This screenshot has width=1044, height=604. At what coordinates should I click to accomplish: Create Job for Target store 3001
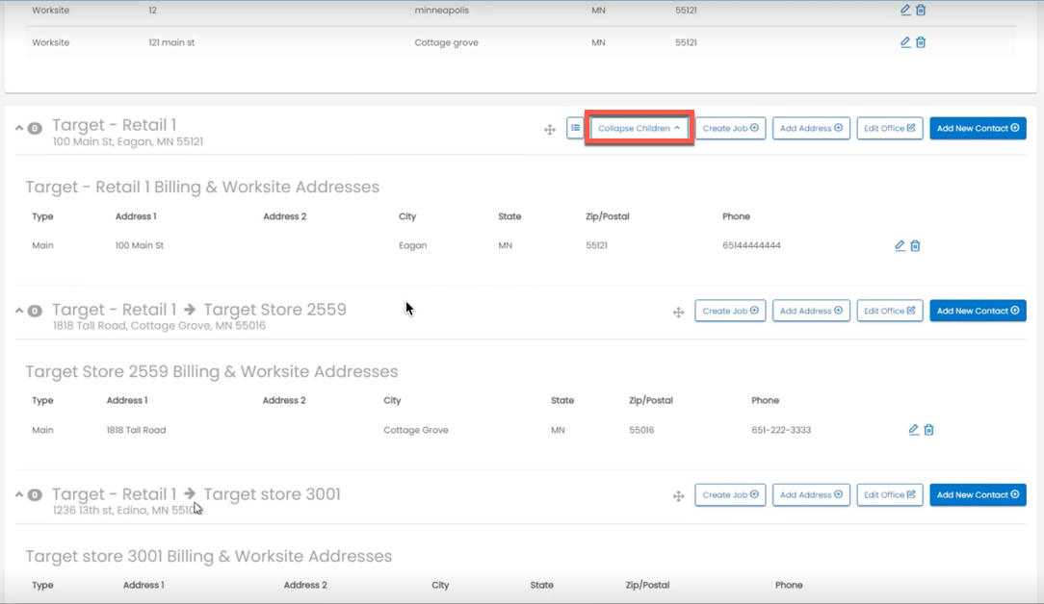[730, 495]
